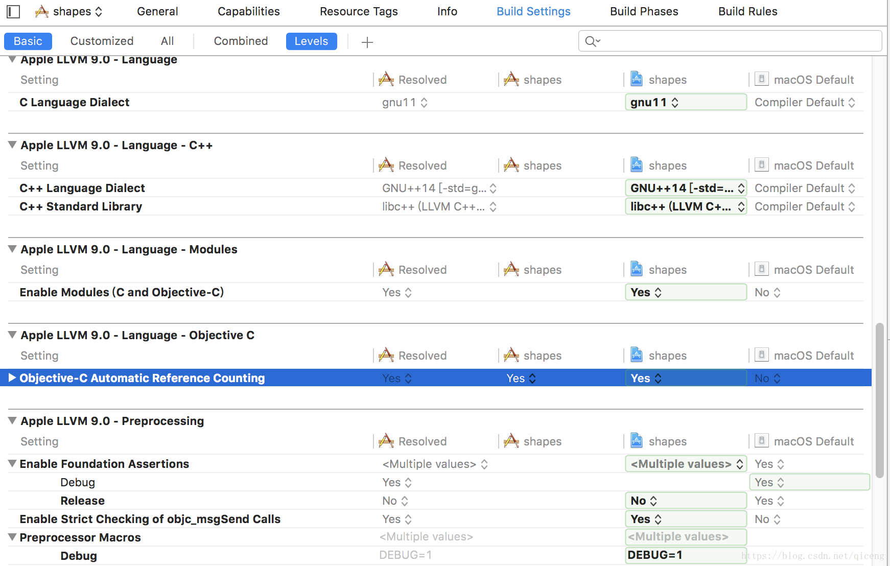Select the Basic filter button
The width and height of the screenshot is (890, 566).
coord(28,41)
